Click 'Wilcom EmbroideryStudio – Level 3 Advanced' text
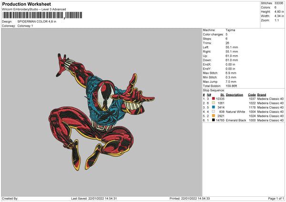Screen dimensions: 286x202 pos(34,10)
